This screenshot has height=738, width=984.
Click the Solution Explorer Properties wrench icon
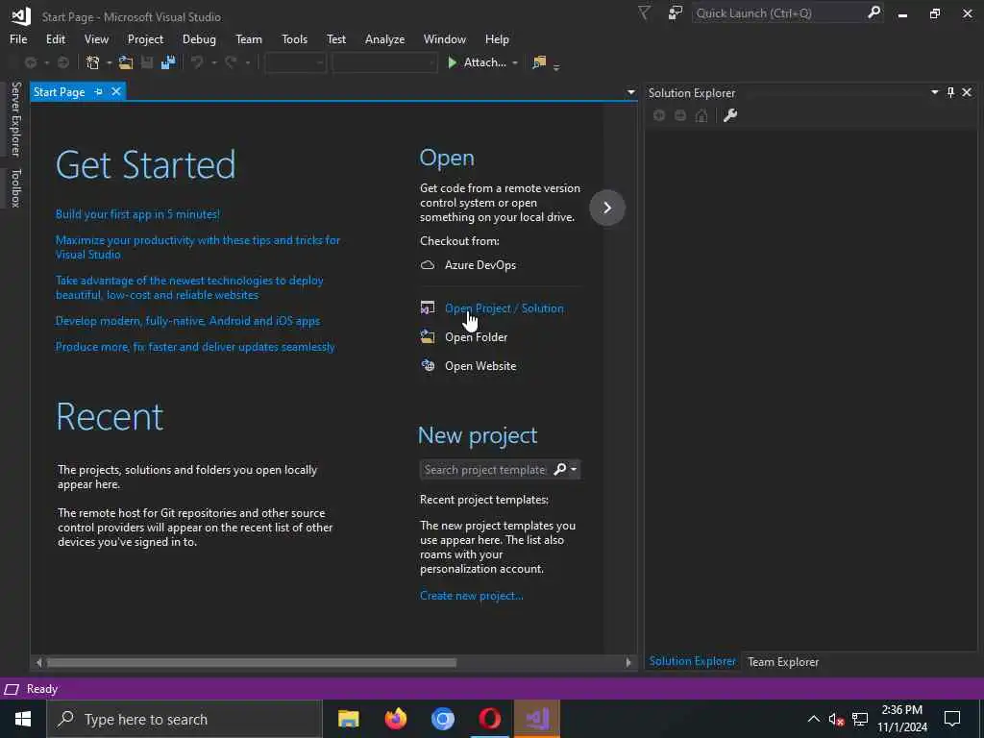(730, 115)
